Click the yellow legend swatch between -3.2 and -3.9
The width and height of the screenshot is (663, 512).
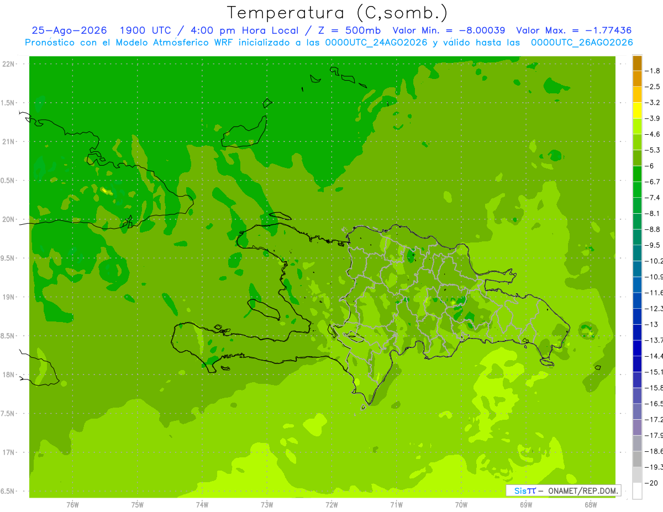pos(637,110)
